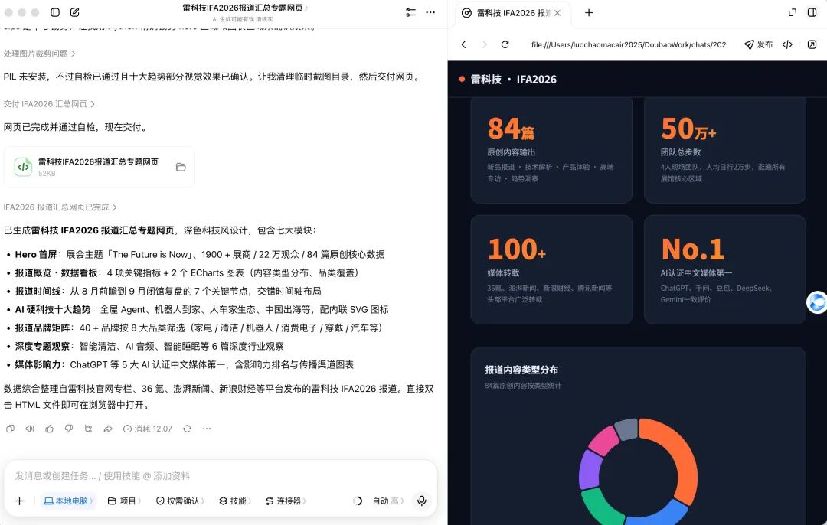827x525 pixels.
Task: Click the orange segment of donut chart
Action: [681, 460]
